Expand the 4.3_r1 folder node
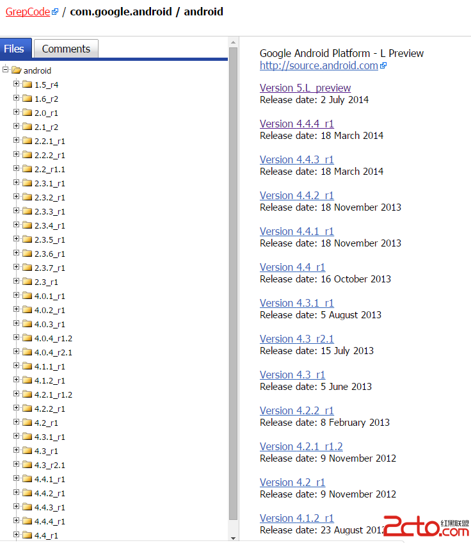471x543 pixels. pos(16,450)
